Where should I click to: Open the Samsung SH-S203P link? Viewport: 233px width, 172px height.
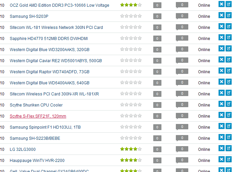[29, 16]
